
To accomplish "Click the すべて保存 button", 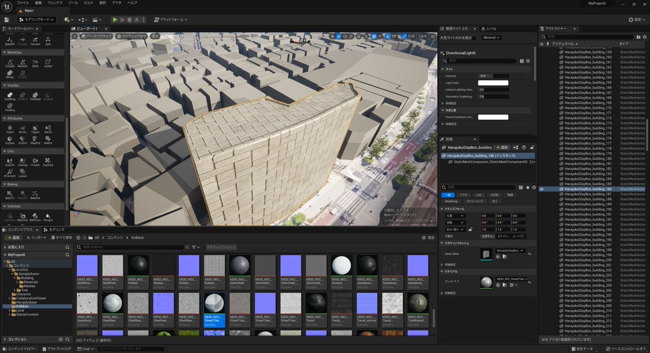I will [62, 237].
